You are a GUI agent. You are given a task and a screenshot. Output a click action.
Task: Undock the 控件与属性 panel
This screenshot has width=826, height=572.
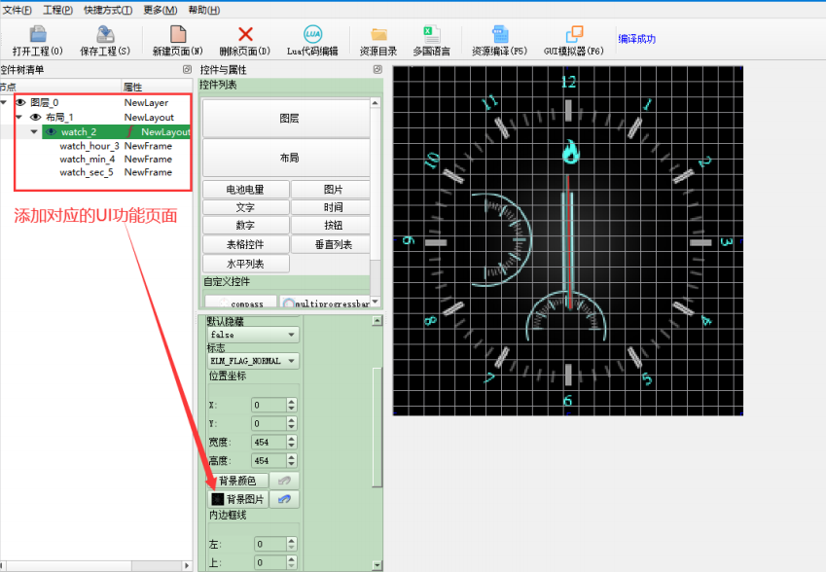pyautogui.click(x=377, y=69)
